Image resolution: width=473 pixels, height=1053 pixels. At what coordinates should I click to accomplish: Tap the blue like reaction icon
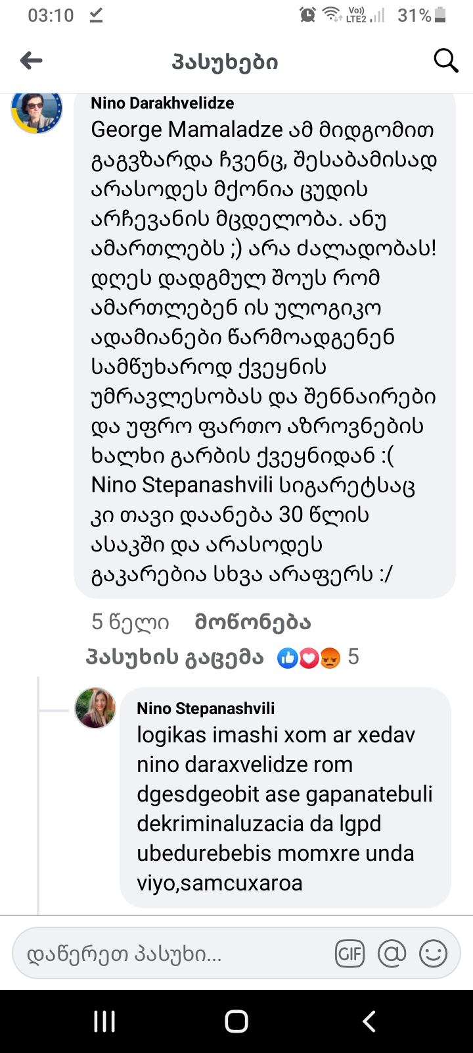(288, 657)
